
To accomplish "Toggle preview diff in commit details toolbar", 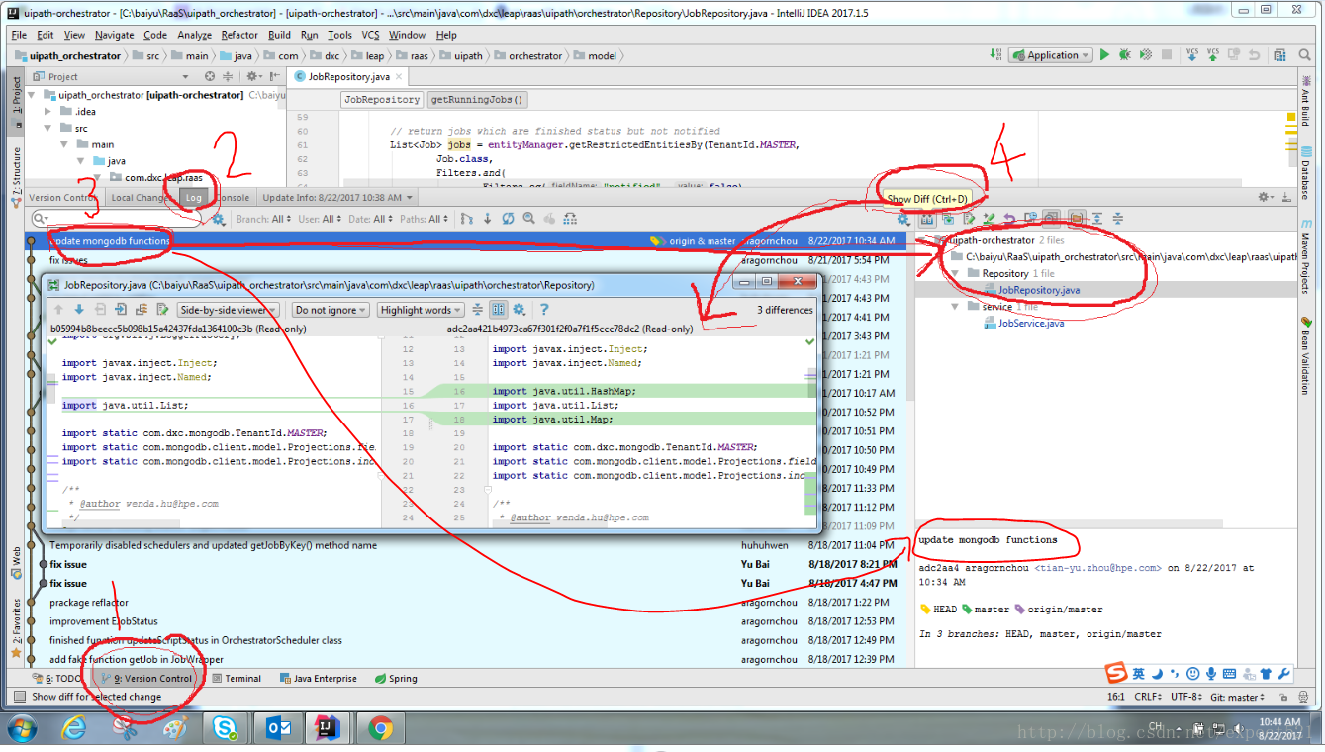I will tap(1050, 219).
